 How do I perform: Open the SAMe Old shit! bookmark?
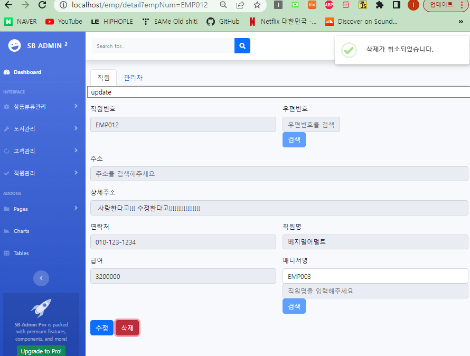pyautogui.click(x=170, y=22)
